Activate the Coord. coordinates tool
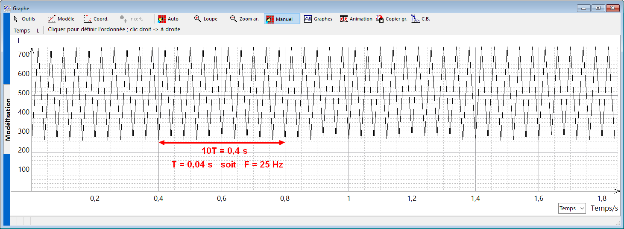 click(96, 19)
